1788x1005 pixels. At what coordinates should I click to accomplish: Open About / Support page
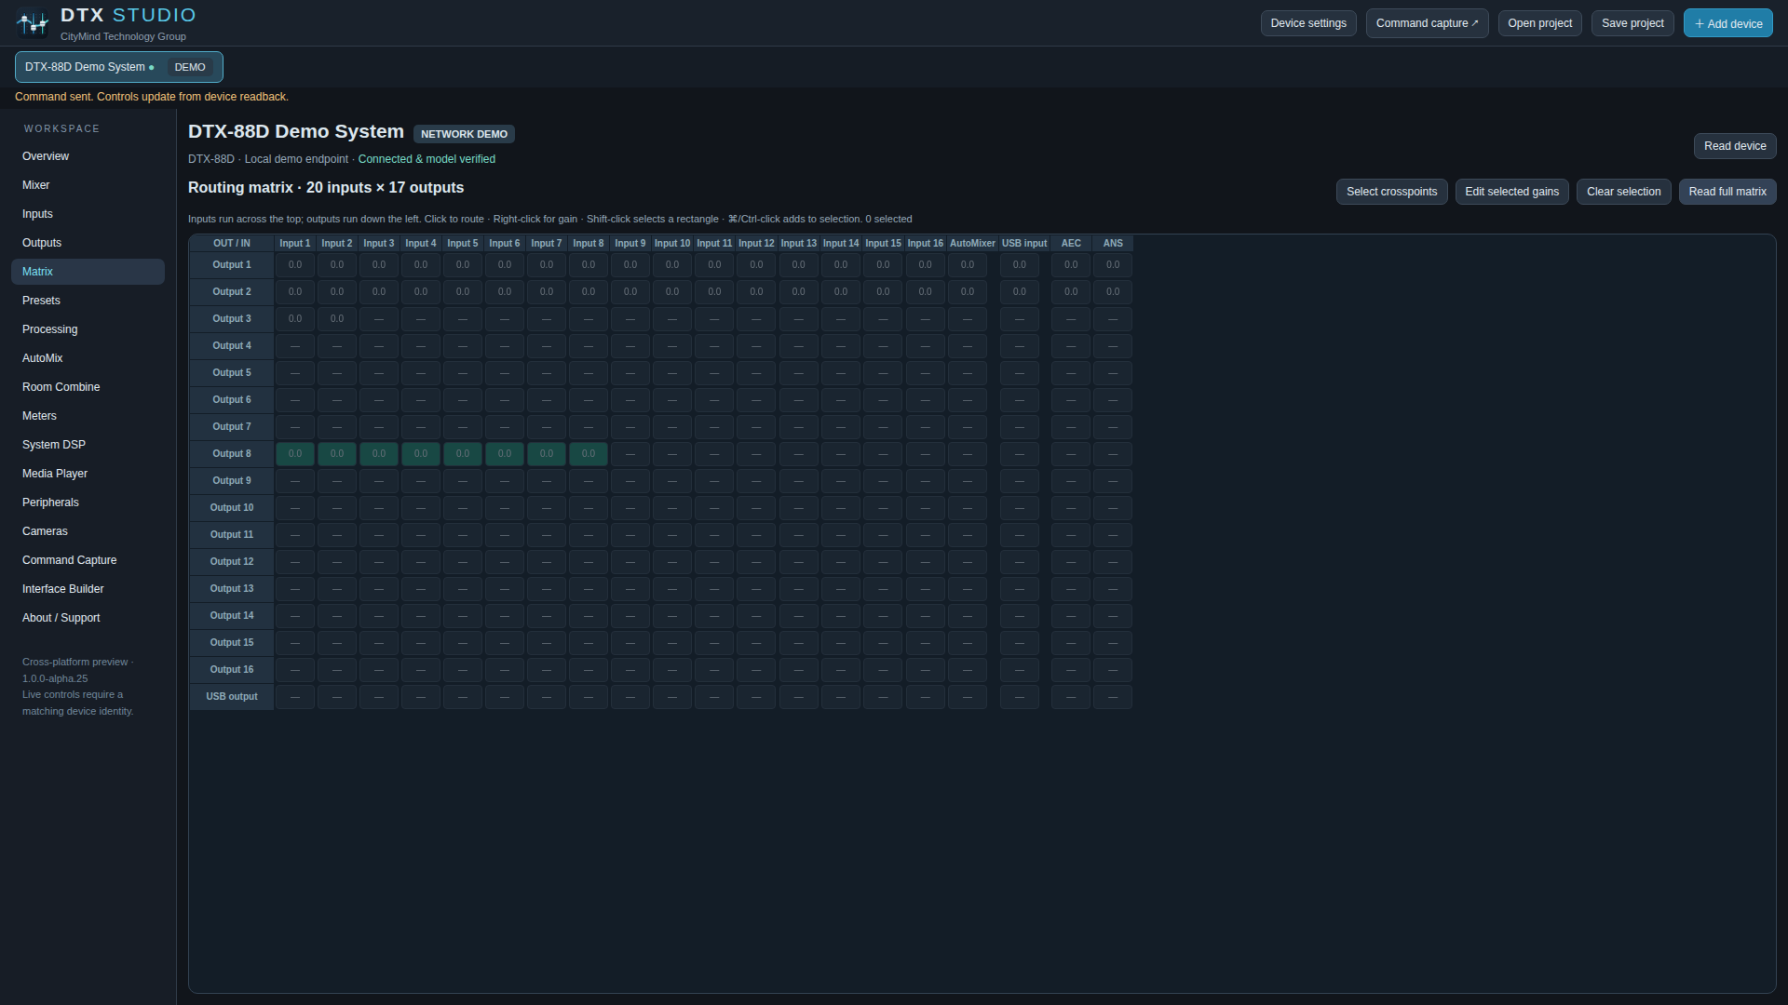point(88,618)
